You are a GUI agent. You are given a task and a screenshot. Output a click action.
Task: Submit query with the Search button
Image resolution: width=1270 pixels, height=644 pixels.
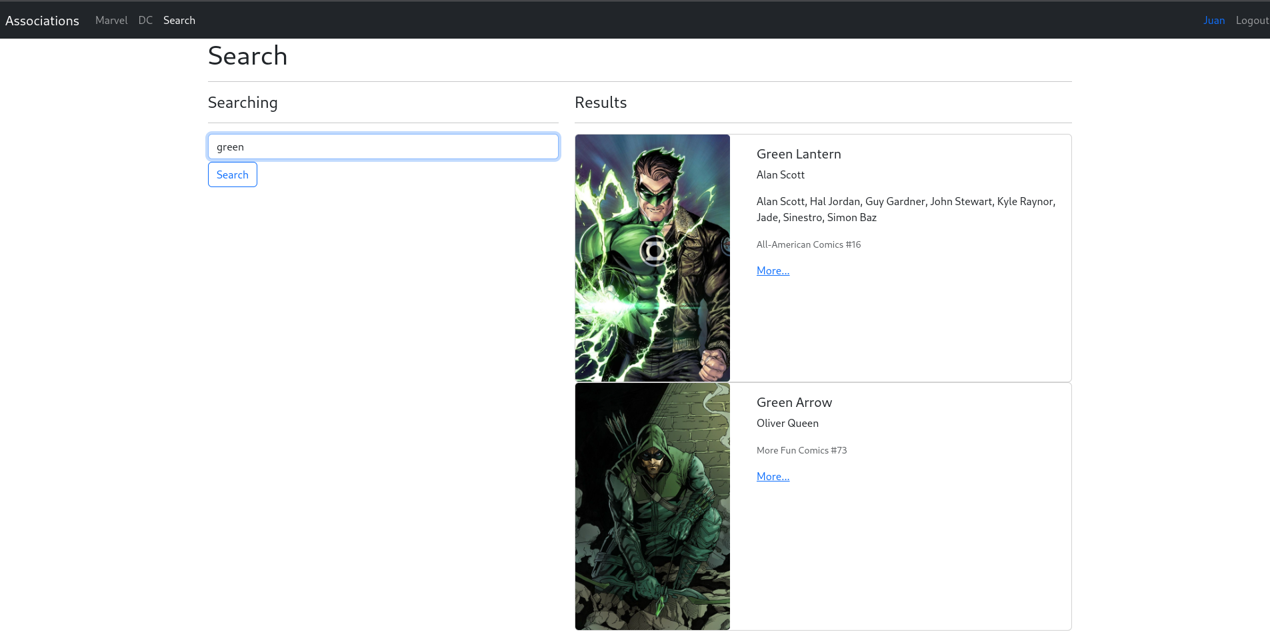pyautogui.click(x=233, y=174)
